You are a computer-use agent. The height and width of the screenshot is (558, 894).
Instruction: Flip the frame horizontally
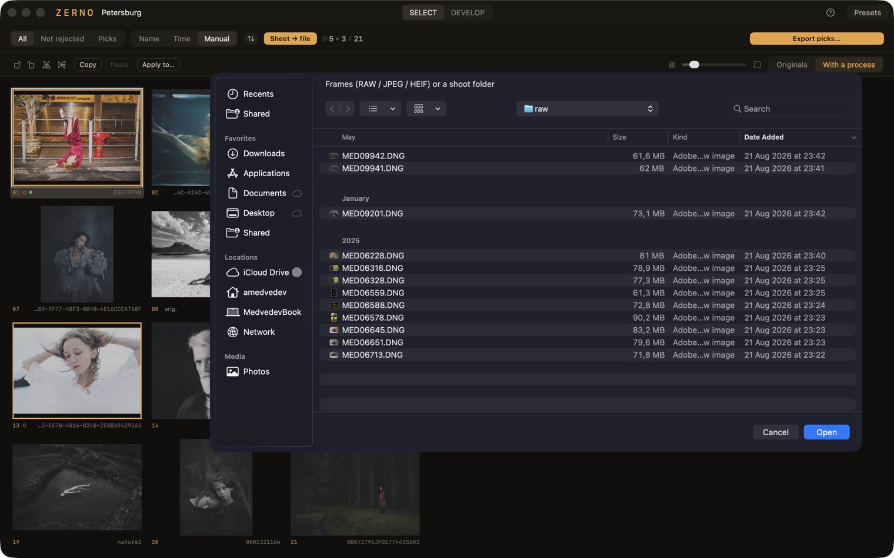coord(46,65)
